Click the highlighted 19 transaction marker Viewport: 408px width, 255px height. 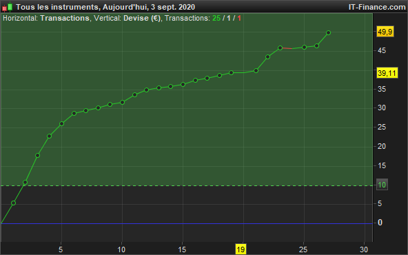(241, 249)
